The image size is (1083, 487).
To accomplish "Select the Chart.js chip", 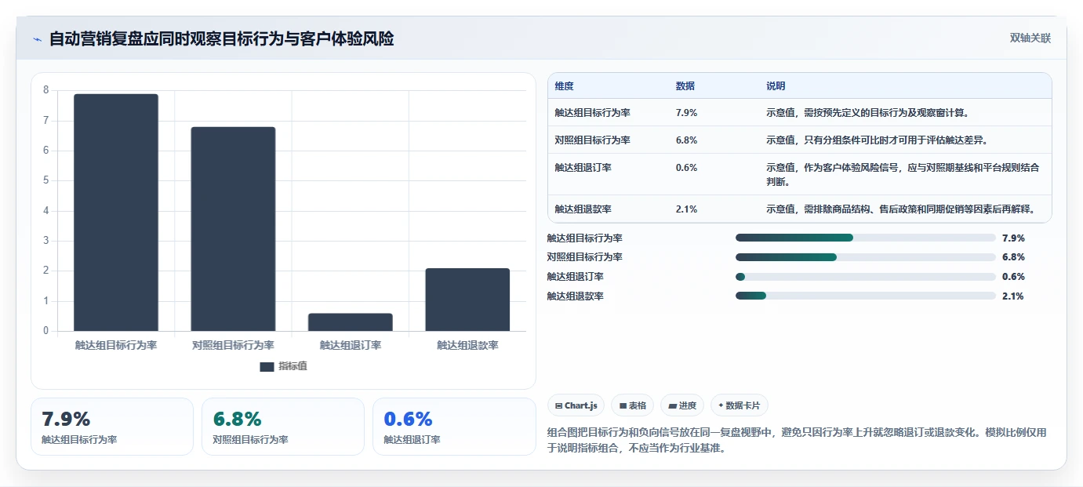I will click(x=576, y=405).
